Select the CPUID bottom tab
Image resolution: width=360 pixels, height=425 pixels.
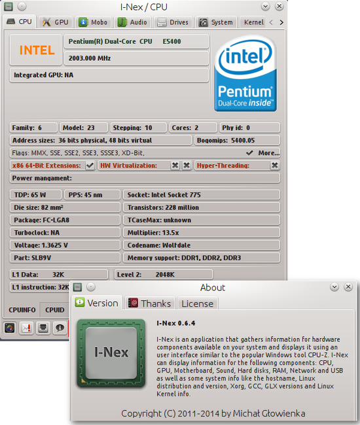54,310
